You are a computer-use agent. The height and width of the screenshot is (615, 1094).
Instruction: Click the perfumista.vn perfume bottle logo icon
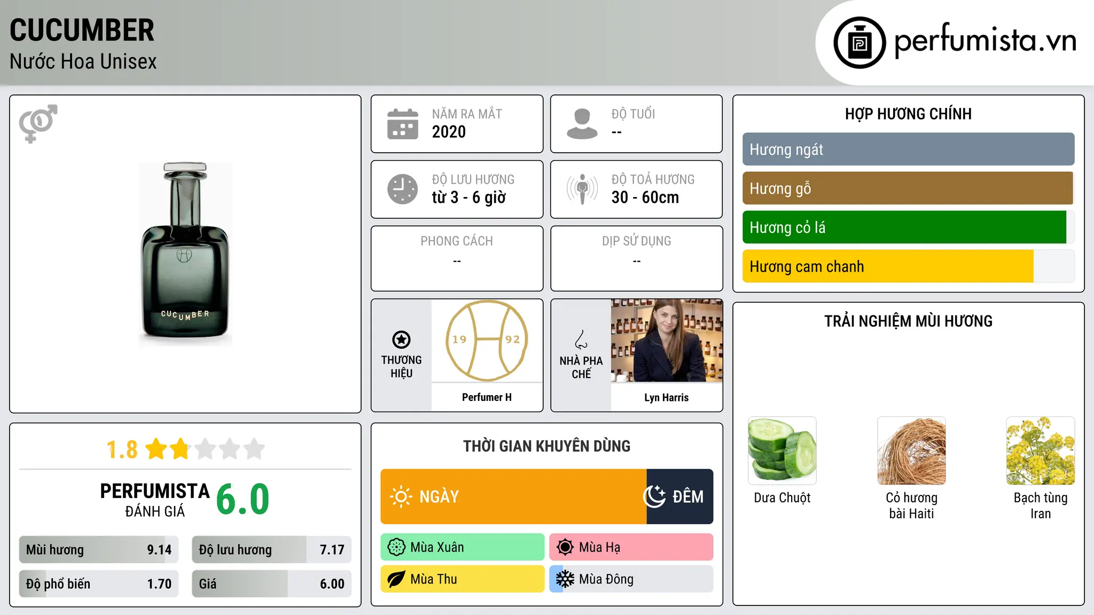pos(859,43)
